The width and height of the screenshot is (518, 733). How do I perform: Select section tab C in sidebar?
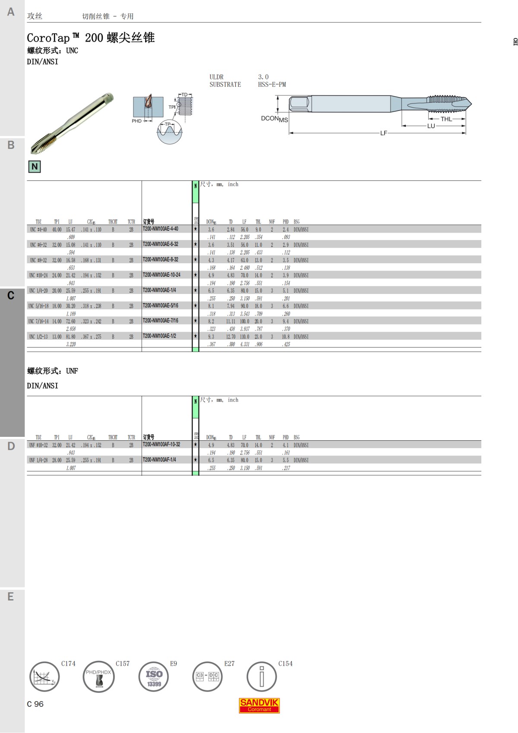(12, 362)
